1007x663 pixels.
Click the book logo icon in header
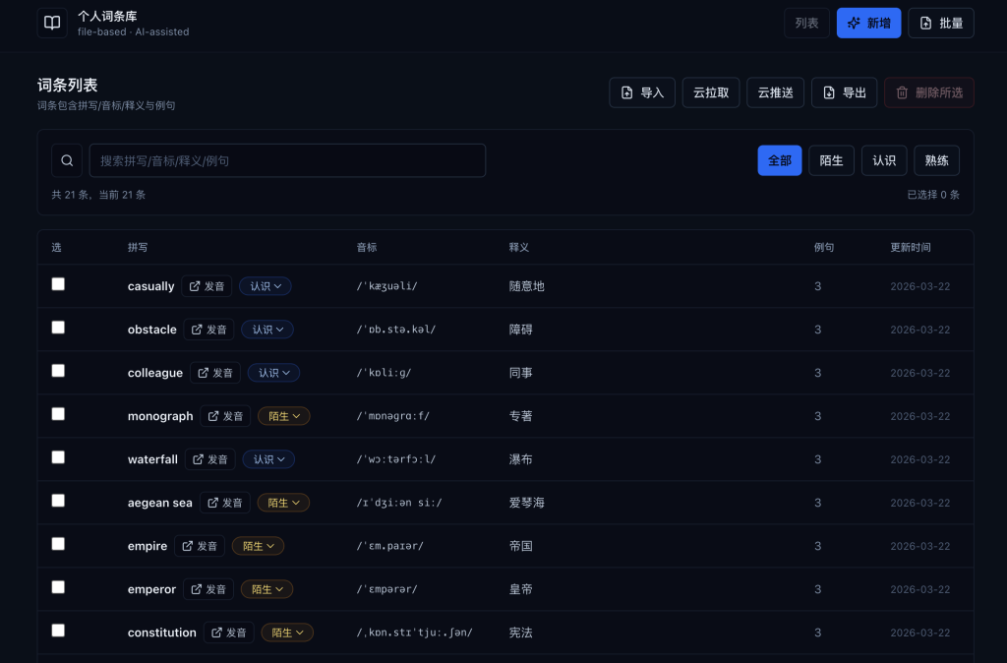52,23
